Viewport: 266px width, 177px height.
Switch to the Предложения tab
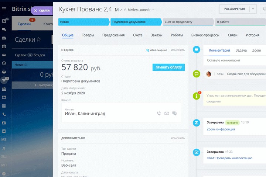(x=113, y=35)
